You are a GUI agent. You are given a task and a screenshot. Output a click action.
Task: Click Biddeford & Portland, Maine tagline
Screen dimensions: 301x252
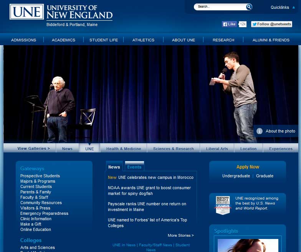point(72,25)
